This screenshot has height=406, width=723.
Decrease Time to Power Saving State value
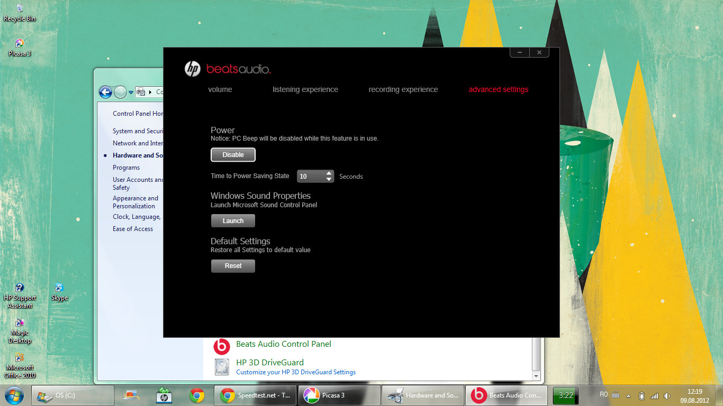[329, 179]
